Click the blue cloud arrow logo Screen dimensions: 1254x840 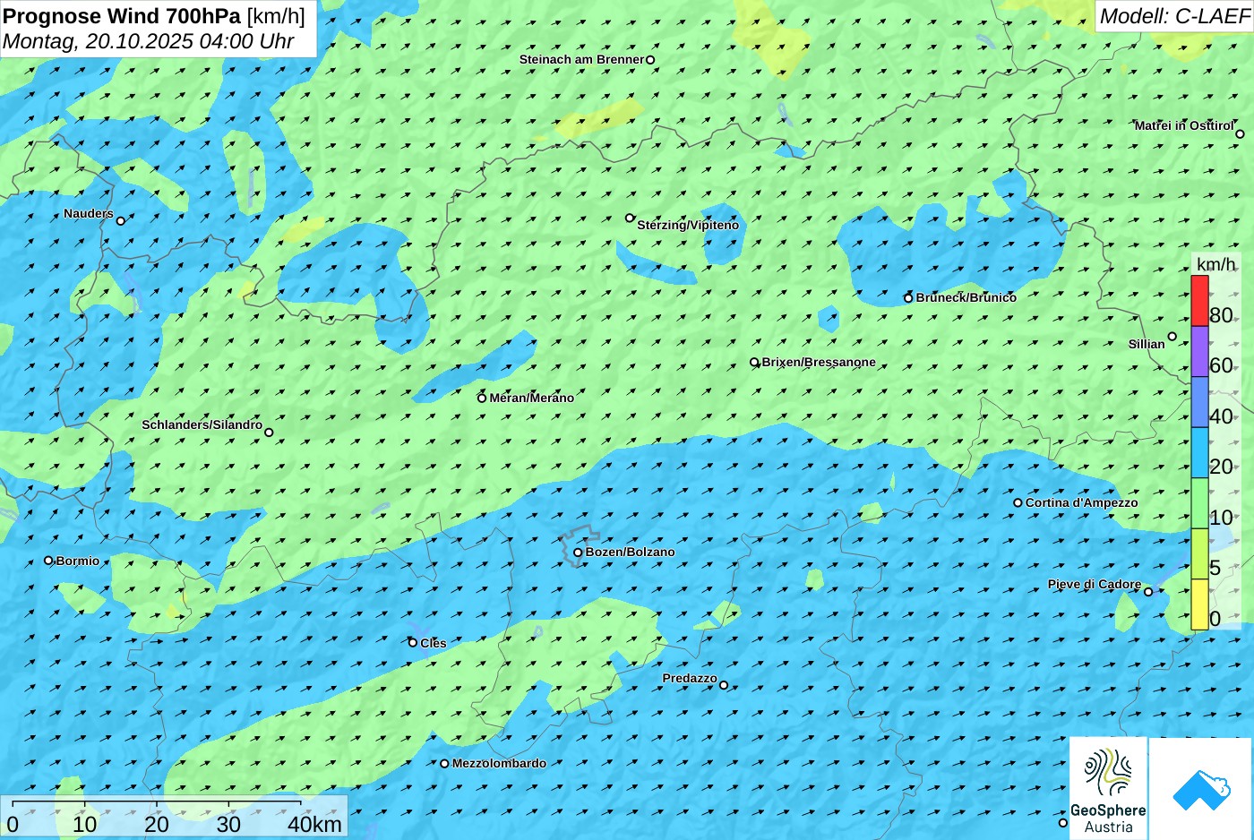[1201, 788]
